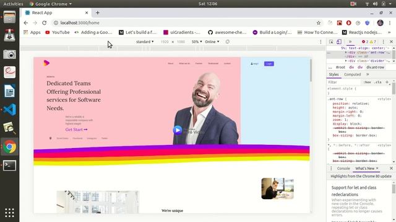Click the Get Start link
Image resolution: width=396 pixels, height=222 pixels.
coord(76,129)
